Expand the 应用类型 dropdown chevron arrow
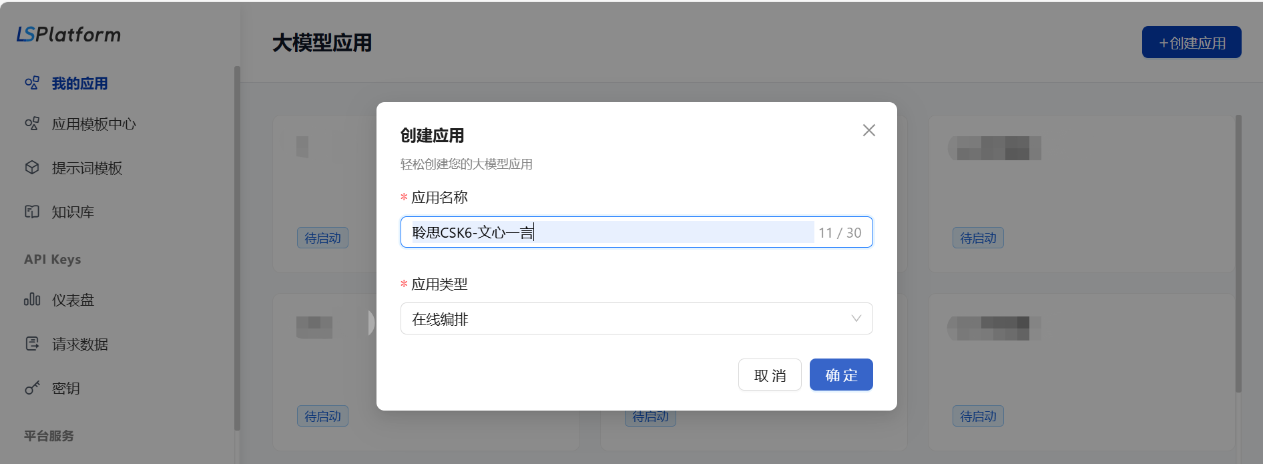 click(x=856, y=318)
